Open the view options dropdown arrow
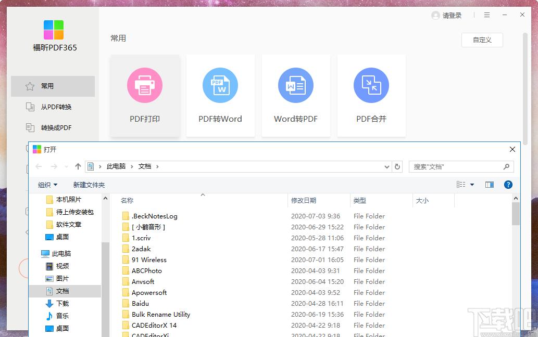 click(x=472, y=185)
